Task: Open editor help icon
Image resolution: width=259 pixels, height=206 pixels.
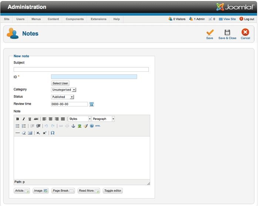Action: click(x=92, y=126)
